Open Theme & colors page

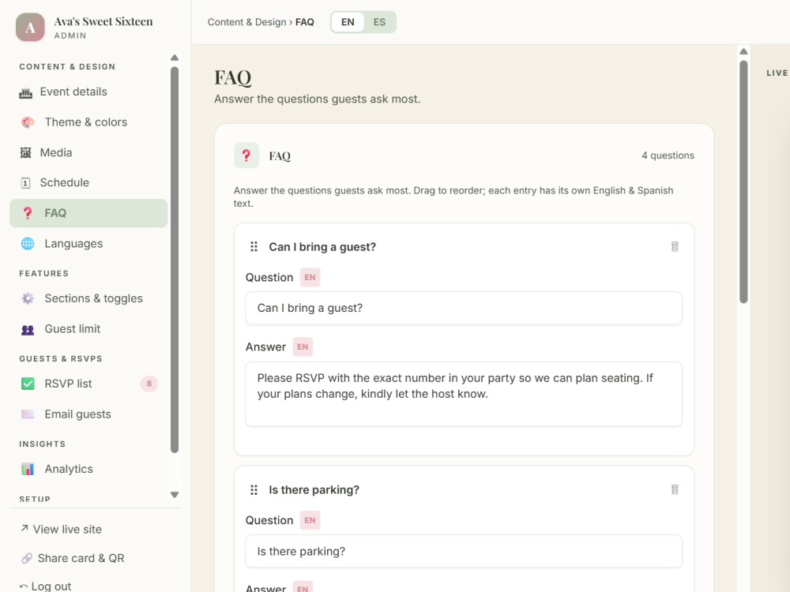pyautogui.click(x=88, y=122)
